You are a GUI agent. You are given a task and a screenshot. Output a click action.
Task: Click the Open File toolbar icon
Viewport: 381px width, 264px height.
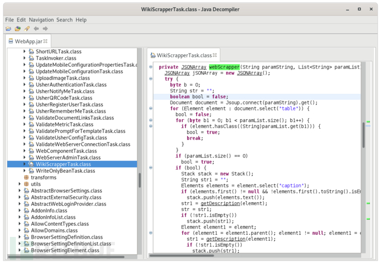pyautogui.click(x=8, y=29)
